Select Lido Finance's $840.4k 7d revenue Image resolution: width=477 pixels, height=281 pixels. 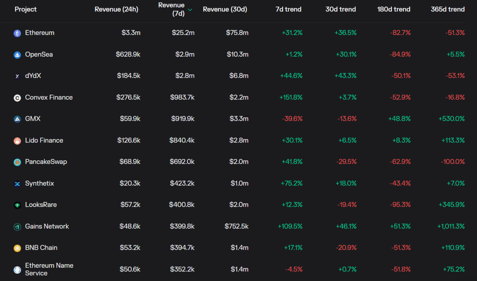182,140
